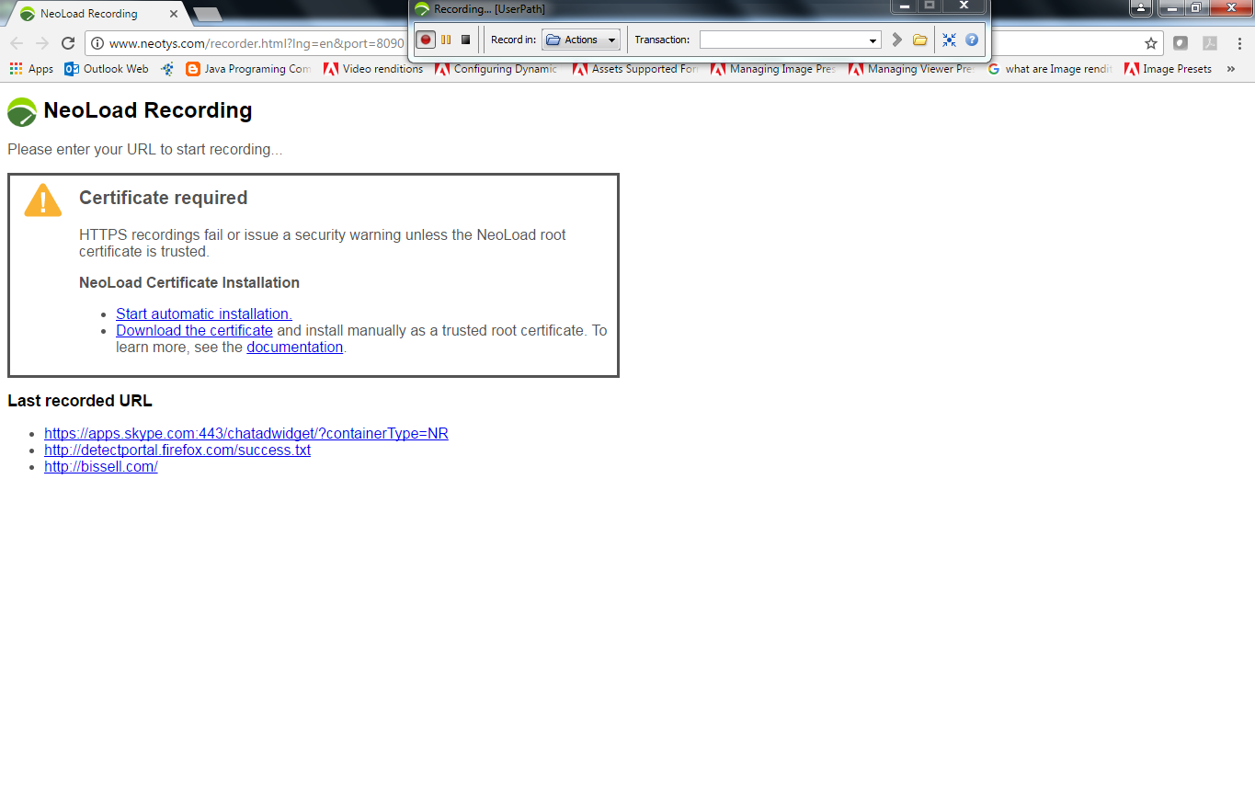The image size is (1255, 787).
Task: Click the site information icon in address bar
Action: (97, 43)
